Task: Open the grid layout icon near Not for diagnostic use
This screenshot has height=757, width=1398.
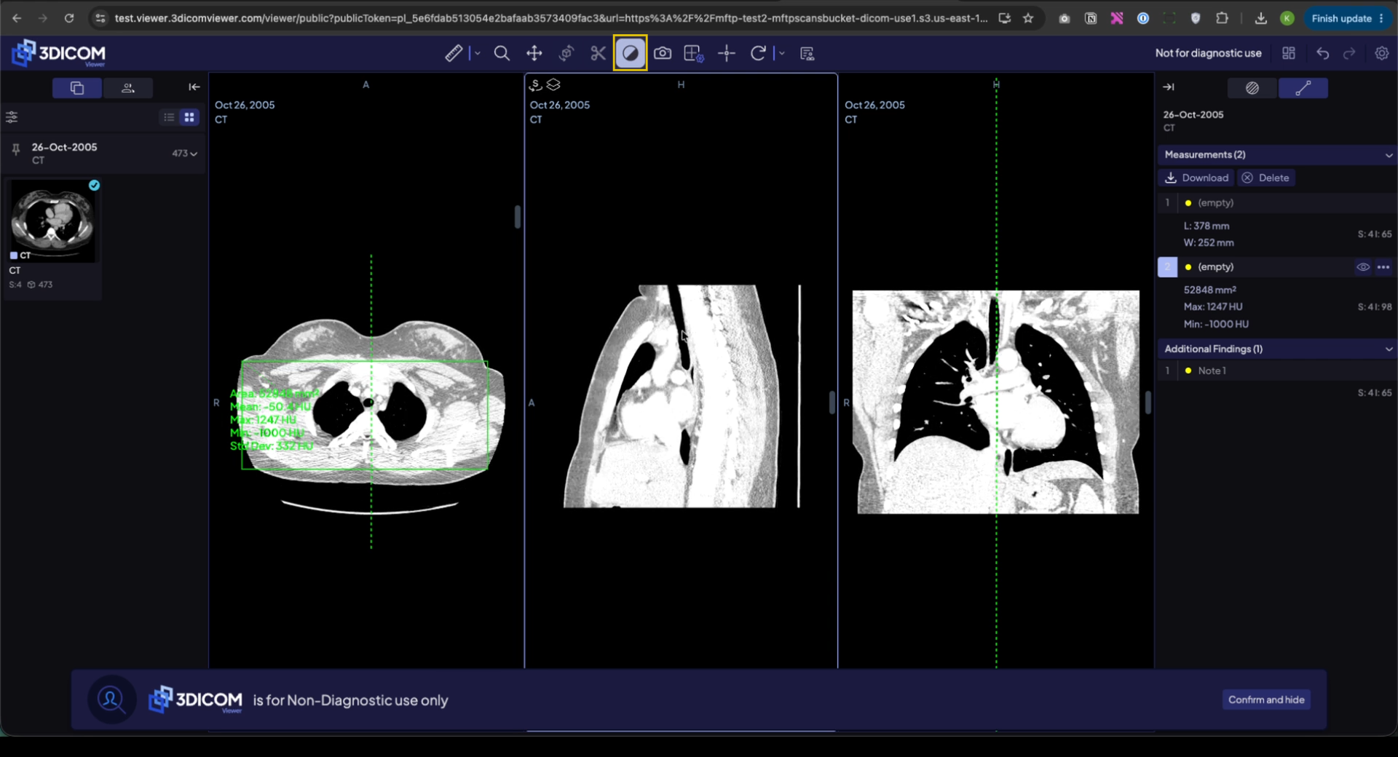Action: coord(1289,53)
